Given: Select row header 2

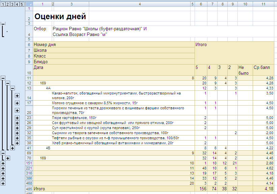Looking at the screenshot, I should [x=29, y=16].
